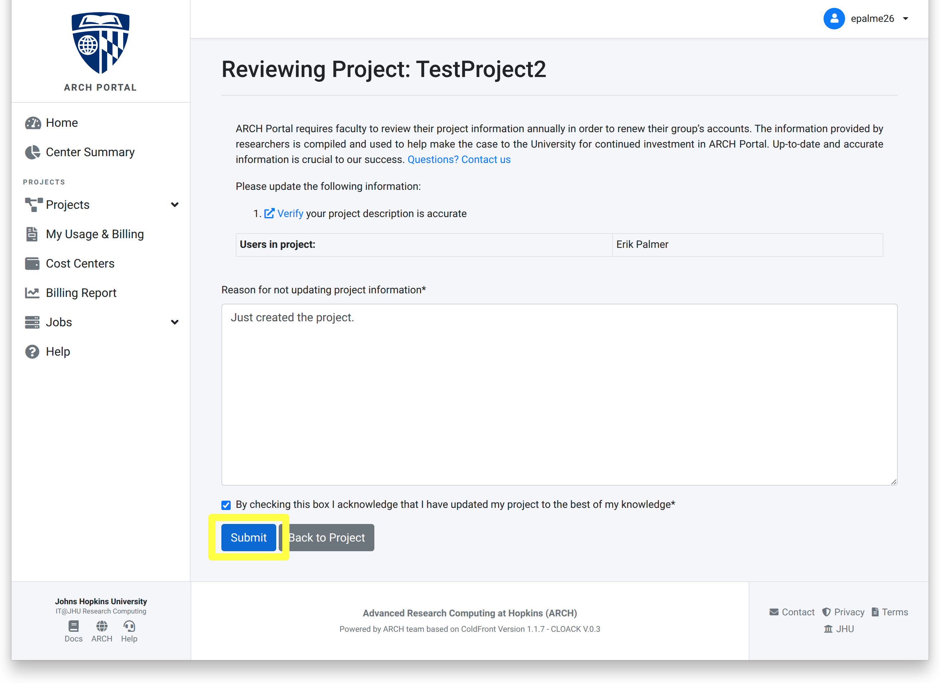The width and height of the screenshot is (940, 683).
Task: Click the JHU institution building icon
Action: 828,629
